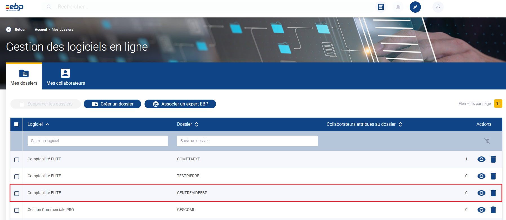Check the COMPTAEXP row checkbox

(x=17, y=160)
